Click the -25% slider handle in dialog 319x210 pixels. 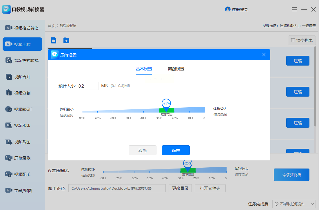(x=166, y=104)
